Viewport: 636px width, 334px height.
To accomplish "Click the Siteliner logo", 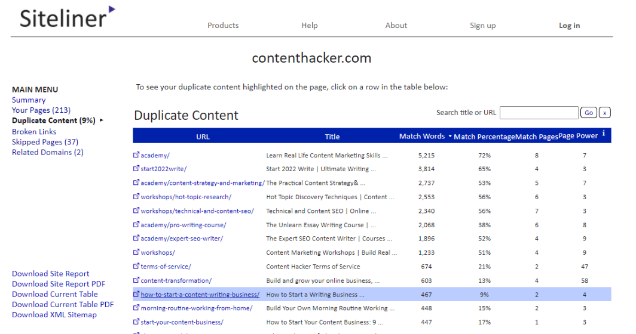I will pyautogui.click(x=68, y=17).
